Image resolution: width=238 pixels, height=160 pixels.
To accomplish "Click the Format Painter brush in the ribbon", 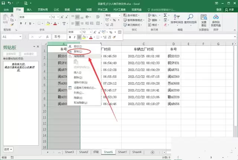I will coord(12,25).
